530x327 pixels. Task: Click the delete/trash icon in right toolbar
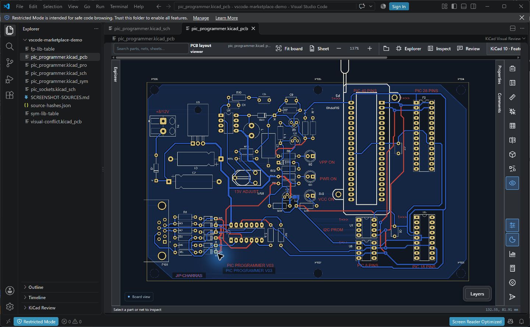512,69
